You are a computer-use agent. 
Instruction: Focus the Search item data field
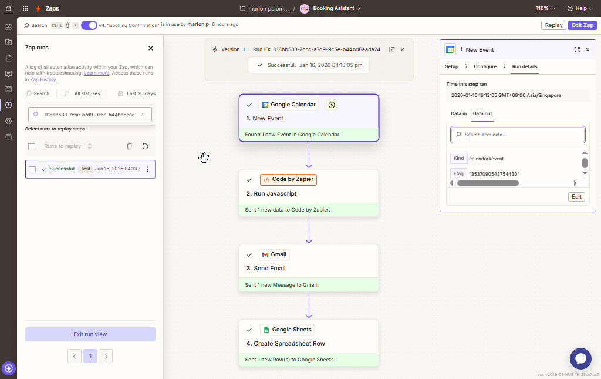tap(518, 135)
